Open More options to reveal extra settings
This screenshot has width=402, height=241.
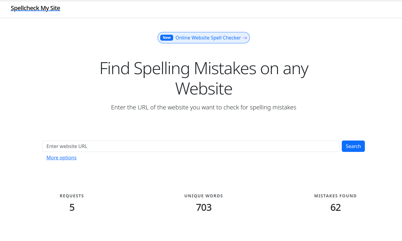pyautogui.click(x=61, y=158)
